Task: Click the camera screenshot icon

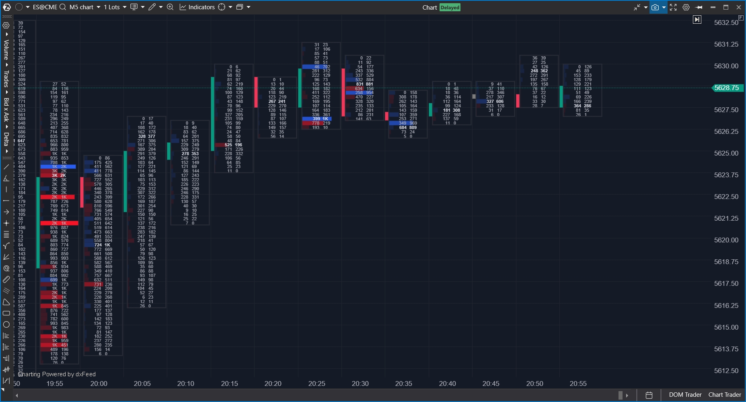Action: [655, 7]
